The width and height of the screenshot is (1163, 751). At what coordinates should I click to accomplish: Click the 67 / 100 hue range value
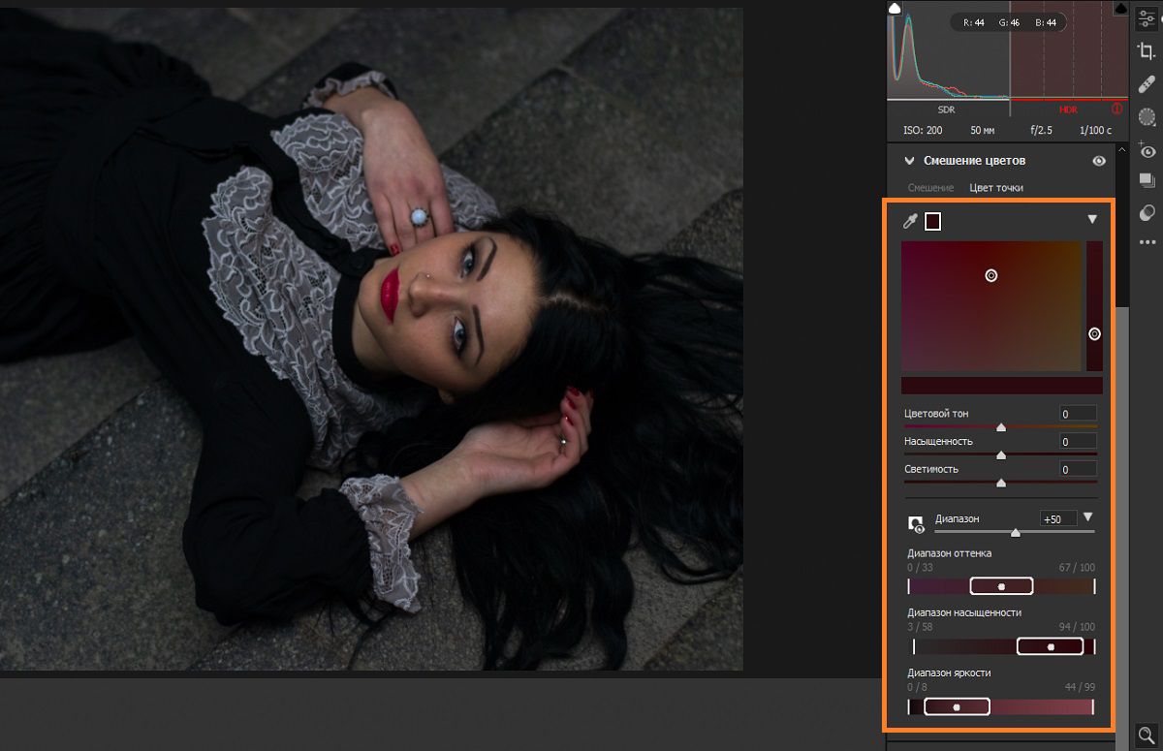pyautogui.click(x=1078, y=567)
